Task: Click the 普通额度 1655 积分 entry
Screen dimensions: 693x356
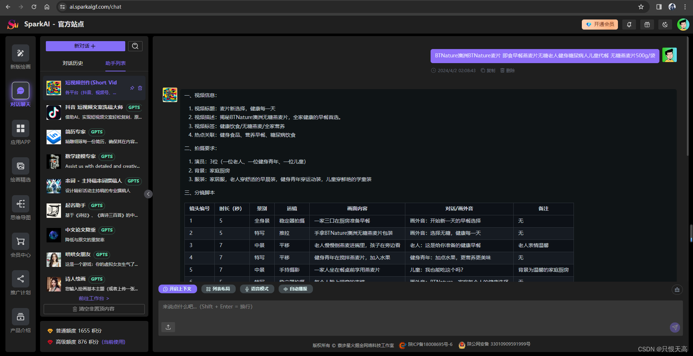Action: tap(75, 331)
